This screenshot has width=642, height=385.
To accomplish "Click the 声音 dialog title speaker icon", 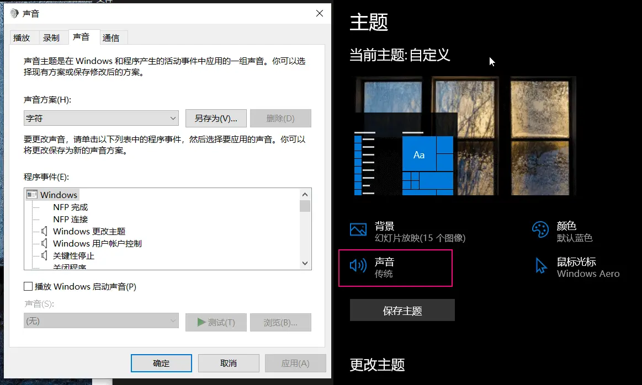I will tap(14, 13).
